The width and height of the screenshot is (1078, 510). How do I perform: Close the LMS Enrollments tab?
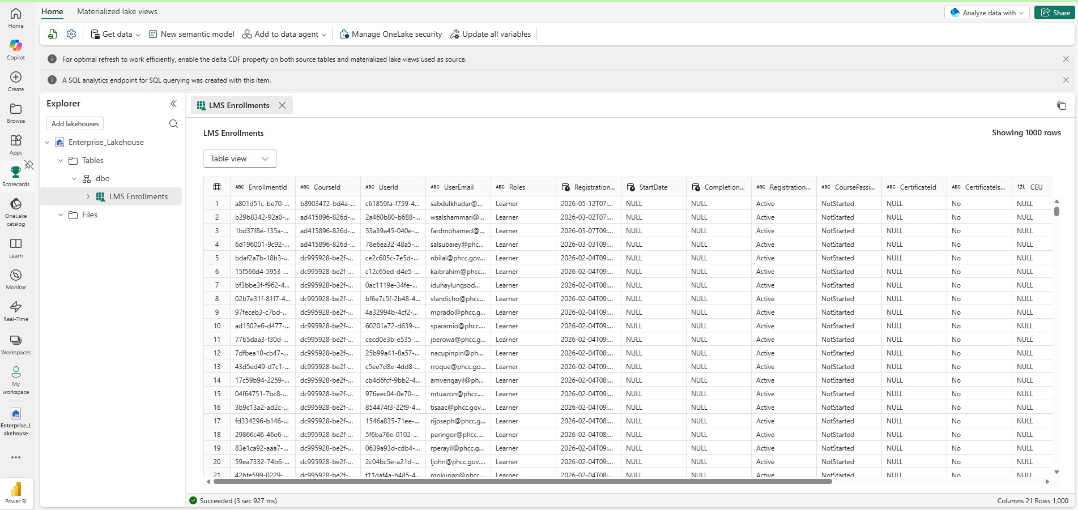click(x=282, y=105)
